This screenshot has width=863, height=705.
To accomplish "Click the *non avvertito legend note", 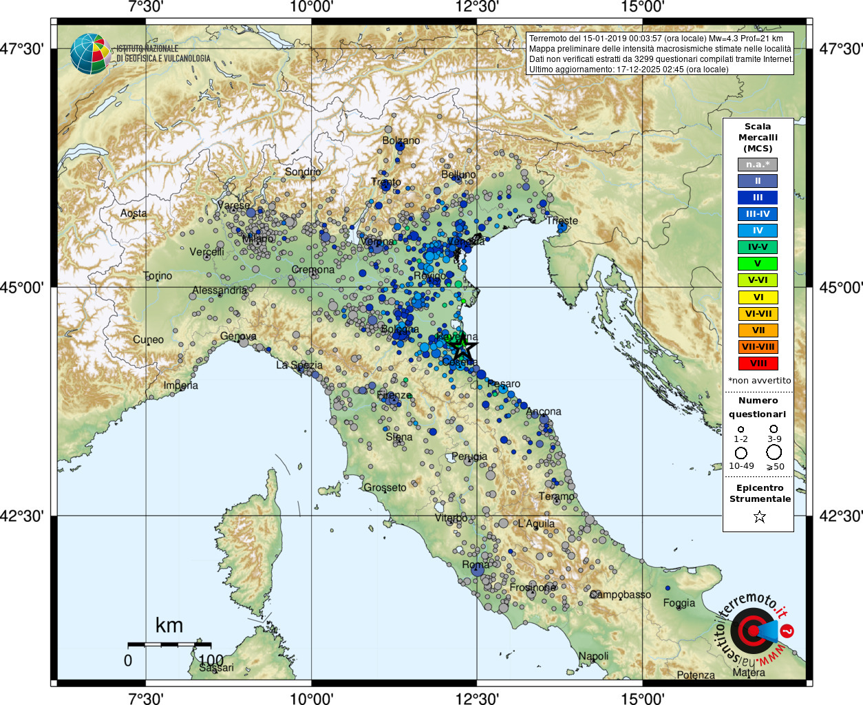I will [x=760, y=380].
